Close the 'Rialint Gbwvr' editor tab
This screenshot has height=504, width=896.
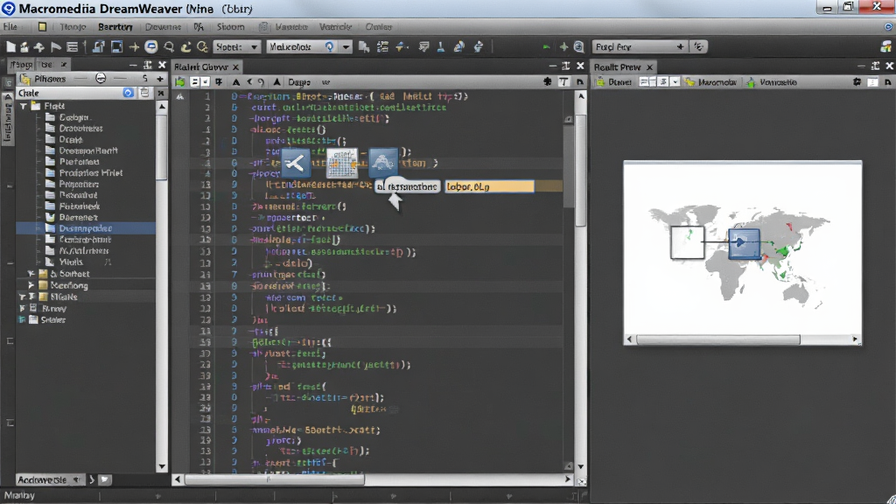[x=235, y=66]
